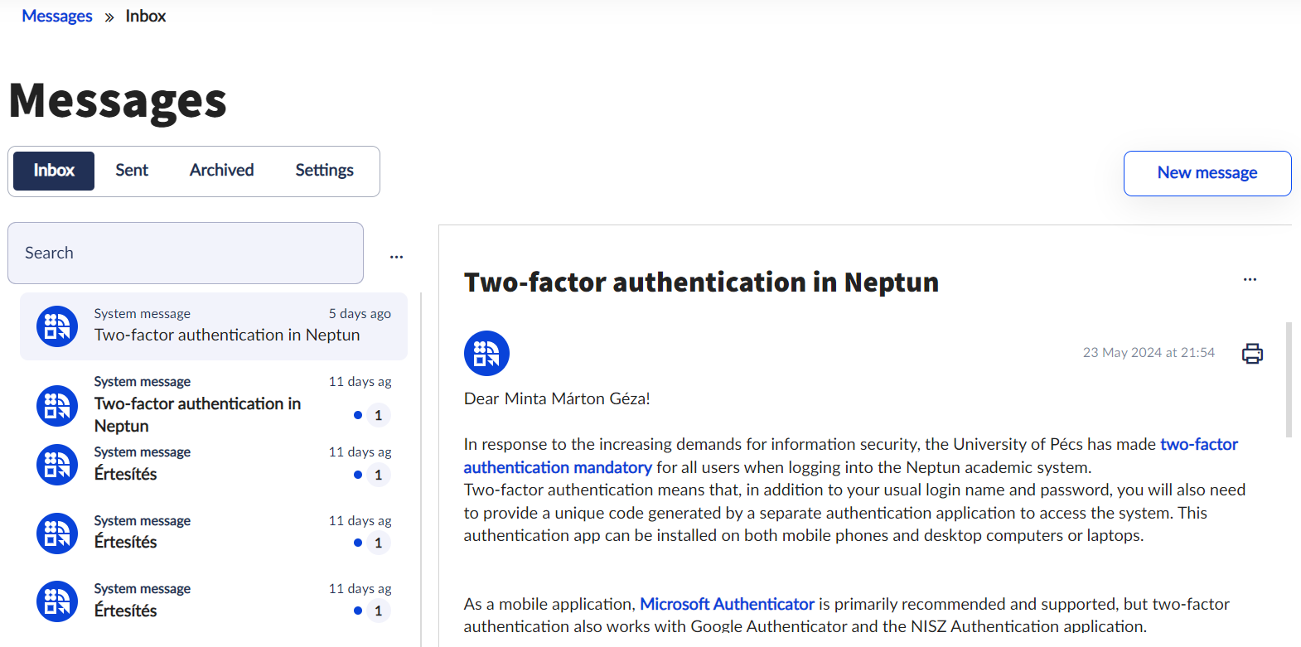
Task: Open the message options three-dot menu
Action: 1250,280
